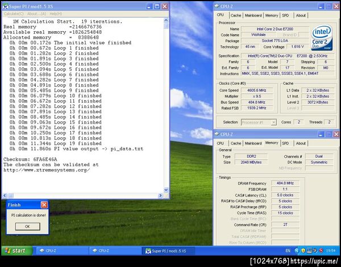Screen dimensions: 341x267
Task: Click the EN language indicator in the tray
Action: pos(288,250)
